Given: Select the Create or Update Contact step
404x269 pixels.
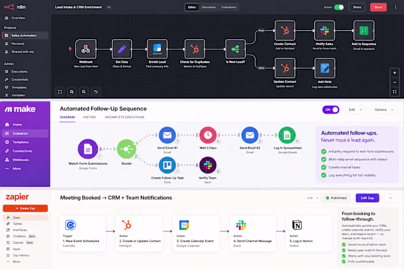Looking at the screenshot, I should [139, 233].
